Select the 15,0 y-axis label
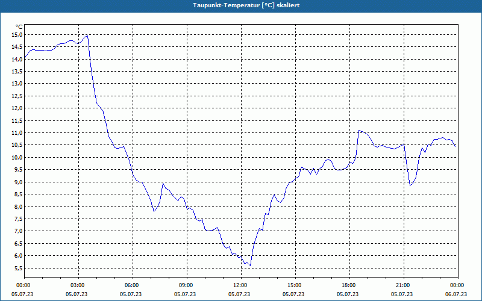482x301 pixels. coord(17,35)
